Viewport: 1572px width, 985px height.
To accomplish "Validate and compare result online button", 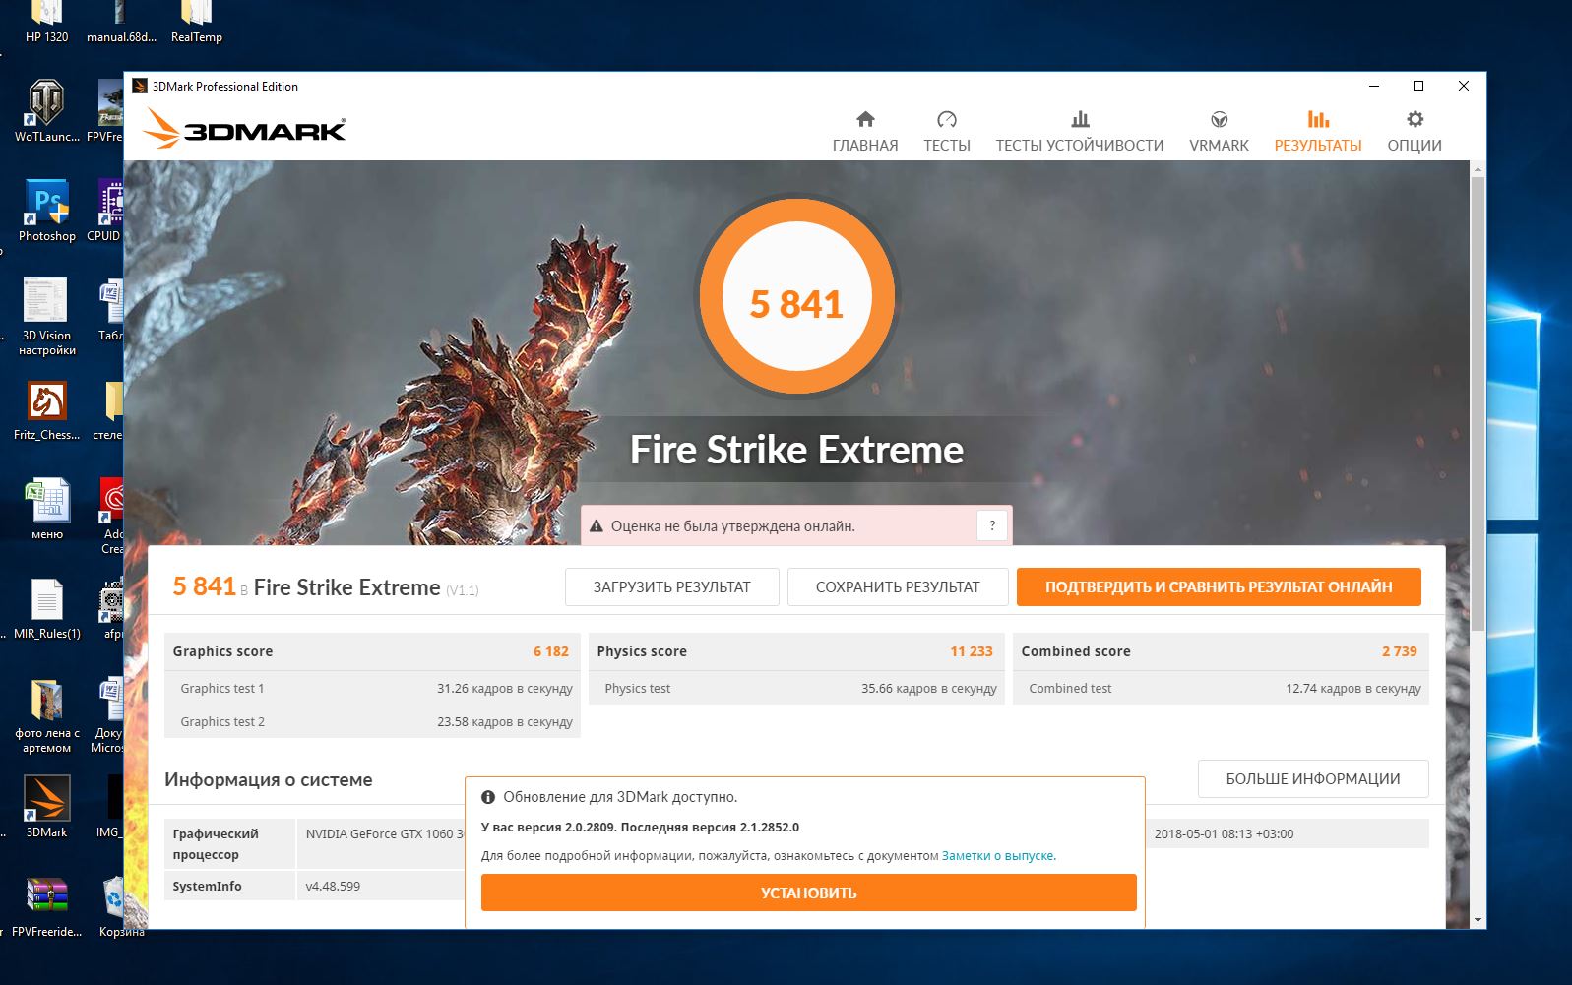I will click(1219, 586).
